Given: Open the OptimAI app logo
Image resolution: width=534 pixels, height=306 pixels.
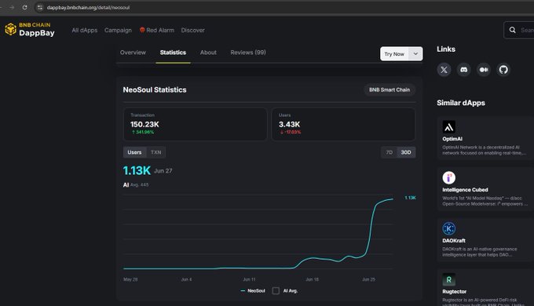Looking at the screenshot, I should 449,127.
